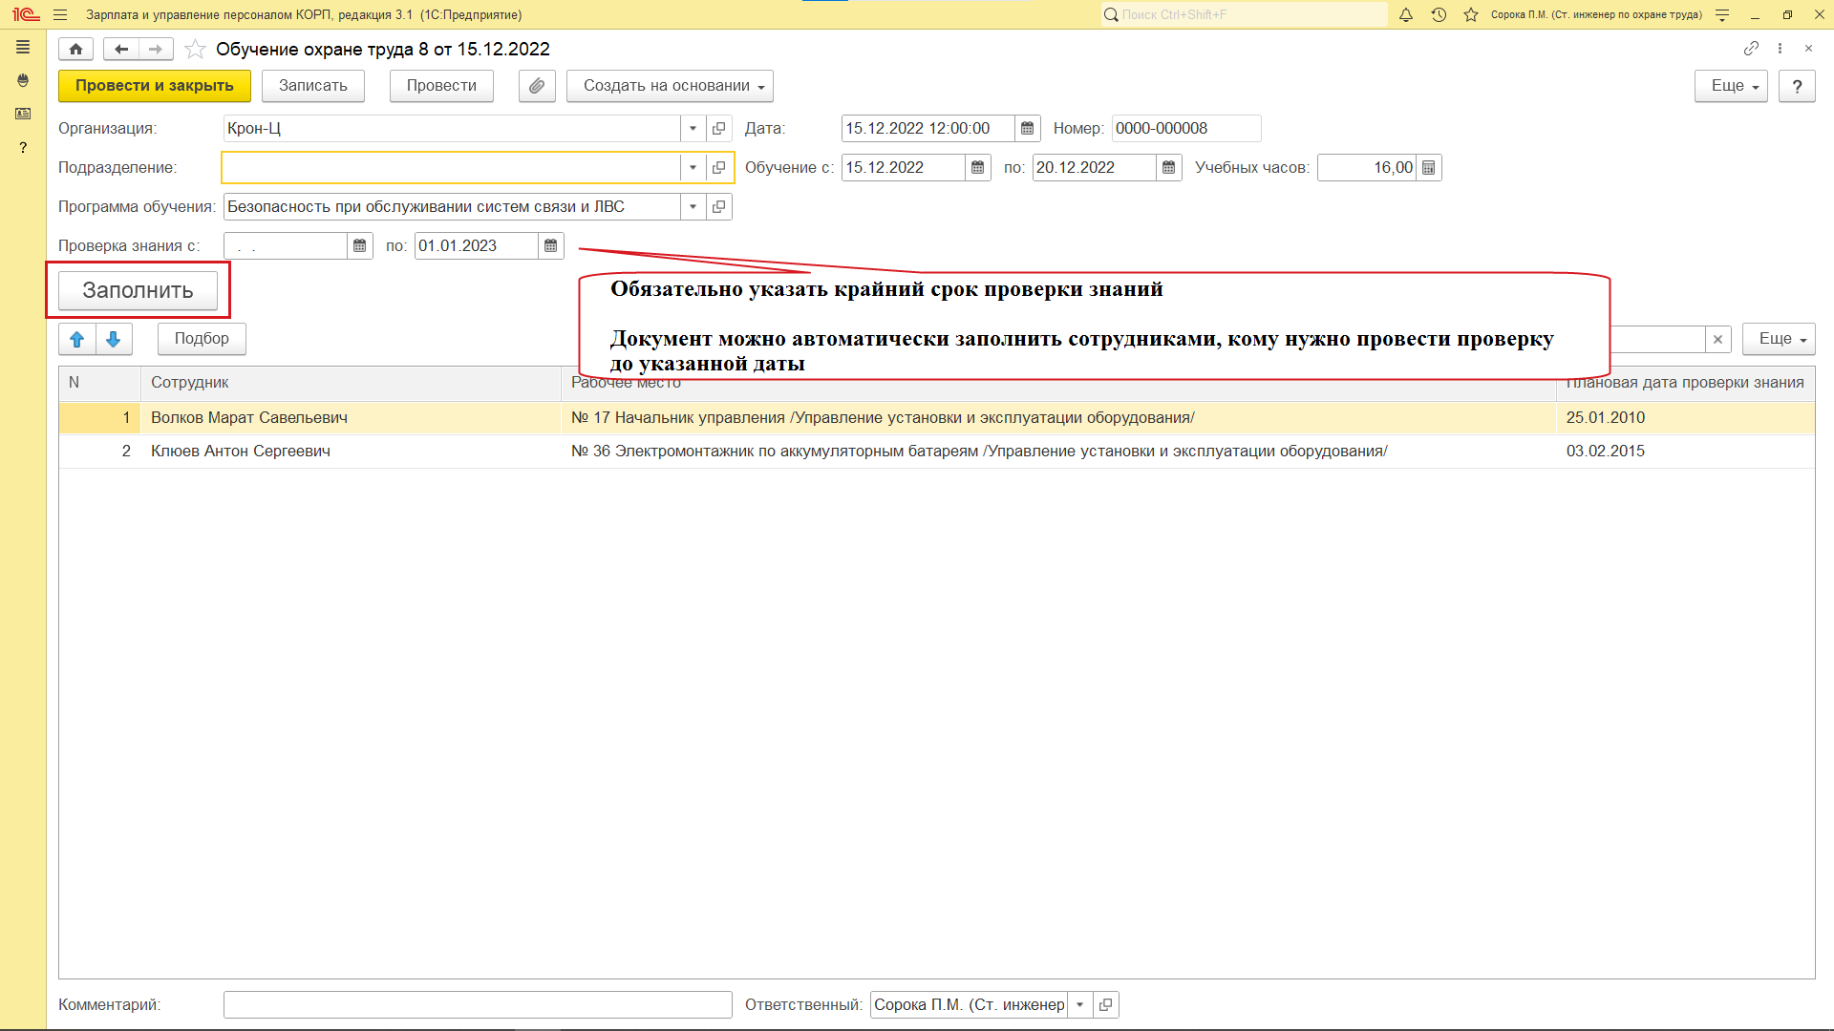
Task: Copy link to document icon
Action: click(x=1751, y=49)
